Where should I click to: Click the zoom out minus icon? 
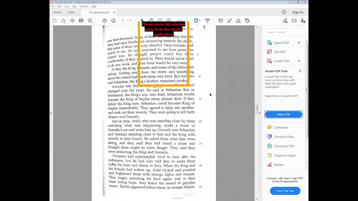(x=160, y=20)
